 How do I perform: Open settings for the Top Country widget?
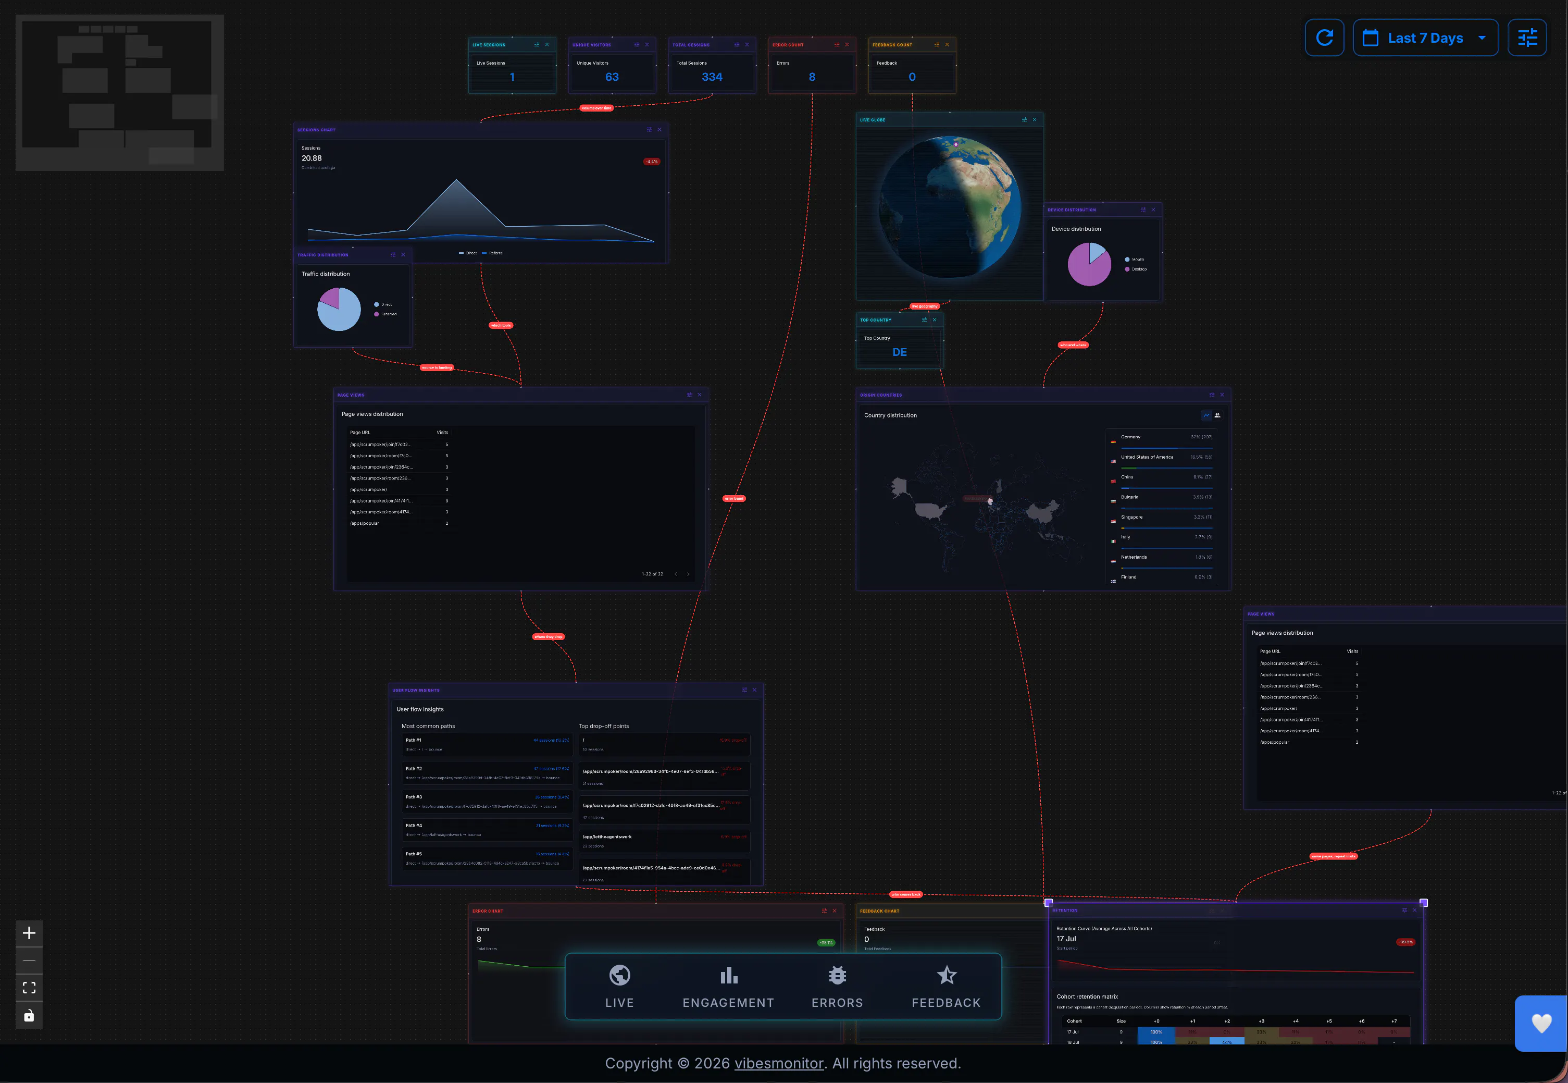coord(924,321)
